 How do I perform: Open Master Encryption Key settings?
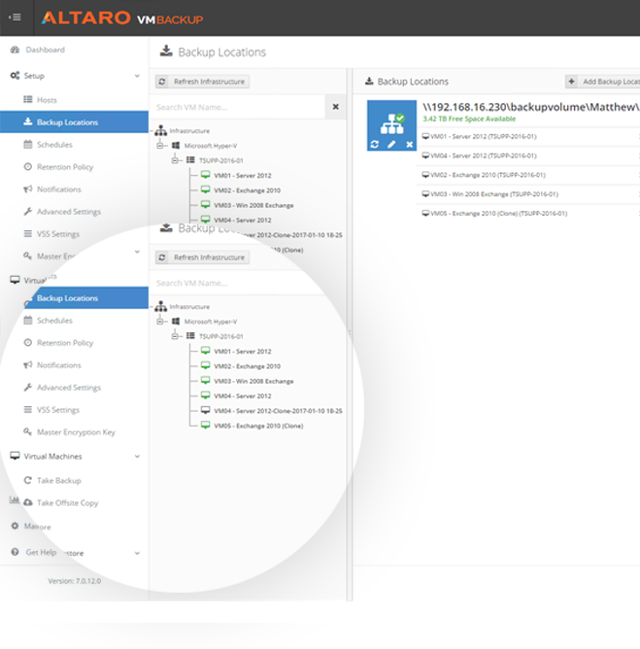76,432
